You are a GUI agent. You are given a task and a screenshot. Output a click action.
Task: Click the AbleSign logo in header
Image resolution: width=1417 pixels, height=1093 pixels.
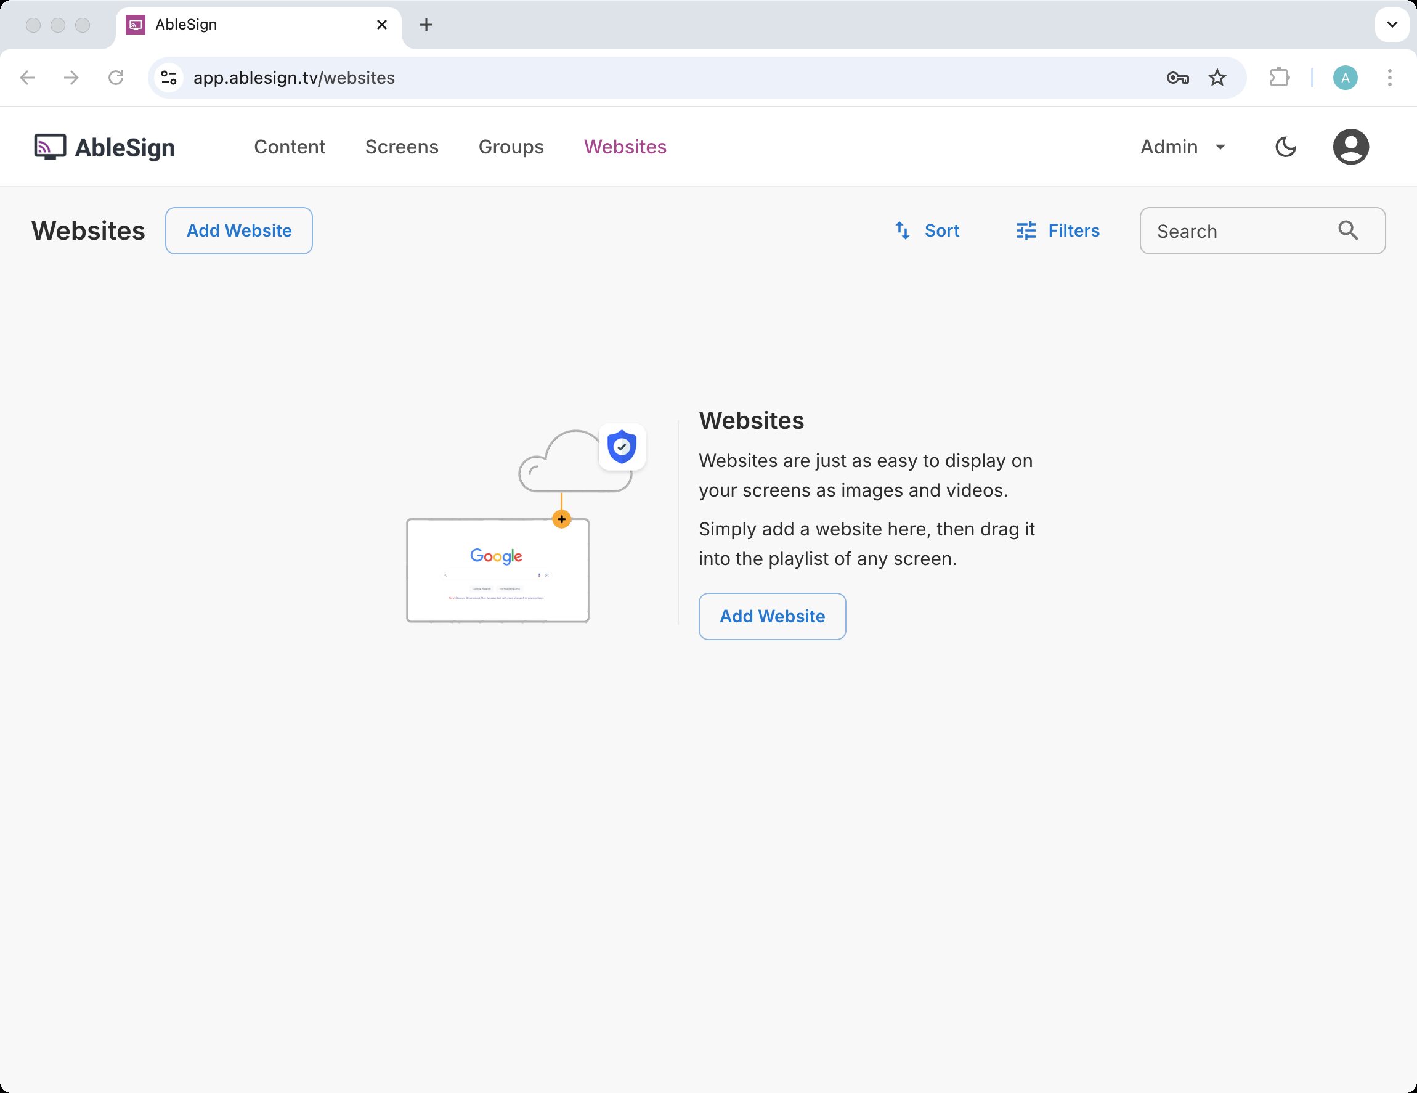click(105, 147)
